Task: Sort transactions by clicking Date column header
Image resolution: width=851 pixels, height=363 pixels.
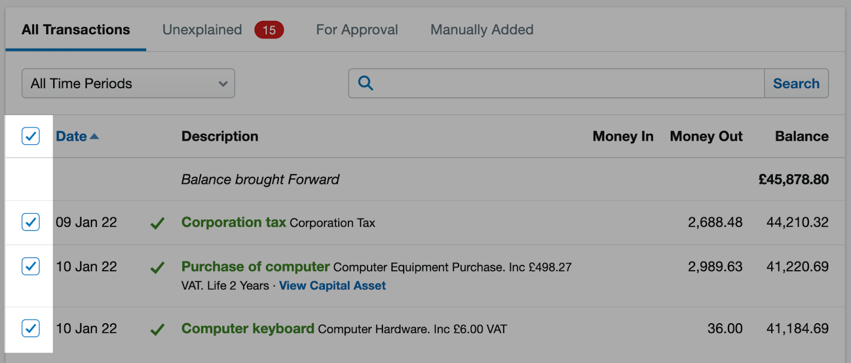Action: coord(72,136)
